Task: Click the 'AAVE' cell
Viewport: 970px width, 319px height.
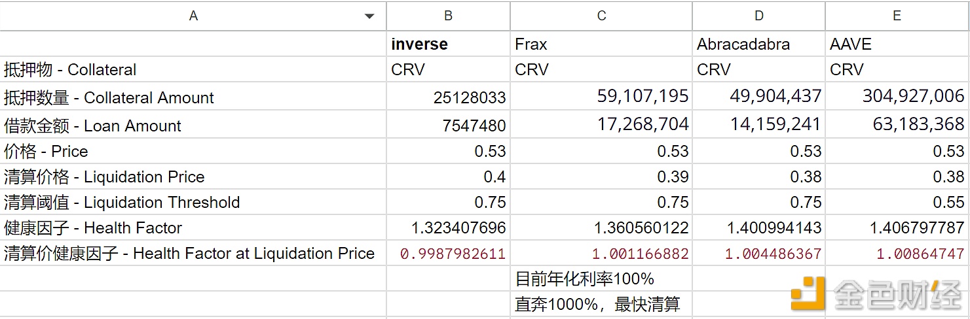Action: coord(897,44)
